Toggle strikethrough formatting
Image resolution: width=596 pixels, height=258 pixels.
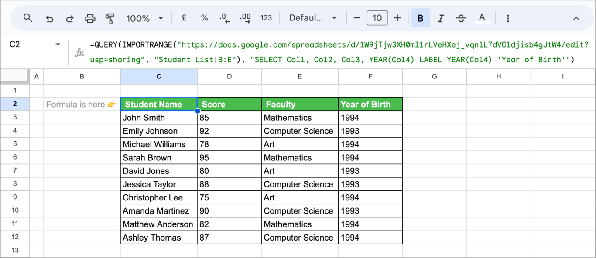461,18
